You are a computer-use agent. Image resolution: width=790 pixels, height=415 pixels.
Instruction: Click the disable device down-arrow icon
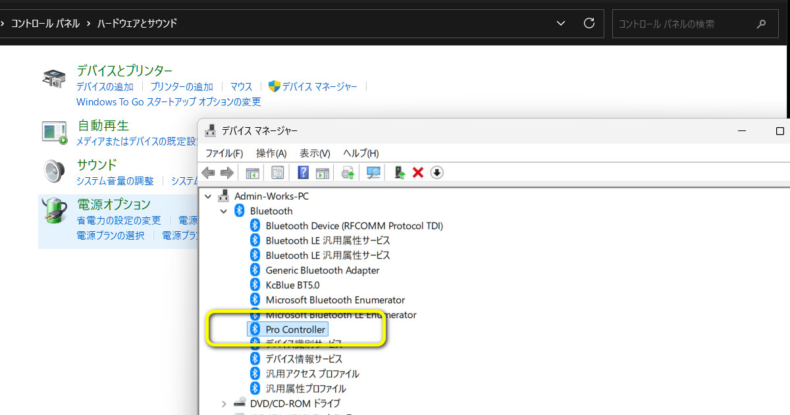coord(437,173)
